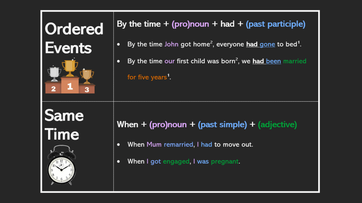Click the silver trophy icon

click(x=54, y=73)
